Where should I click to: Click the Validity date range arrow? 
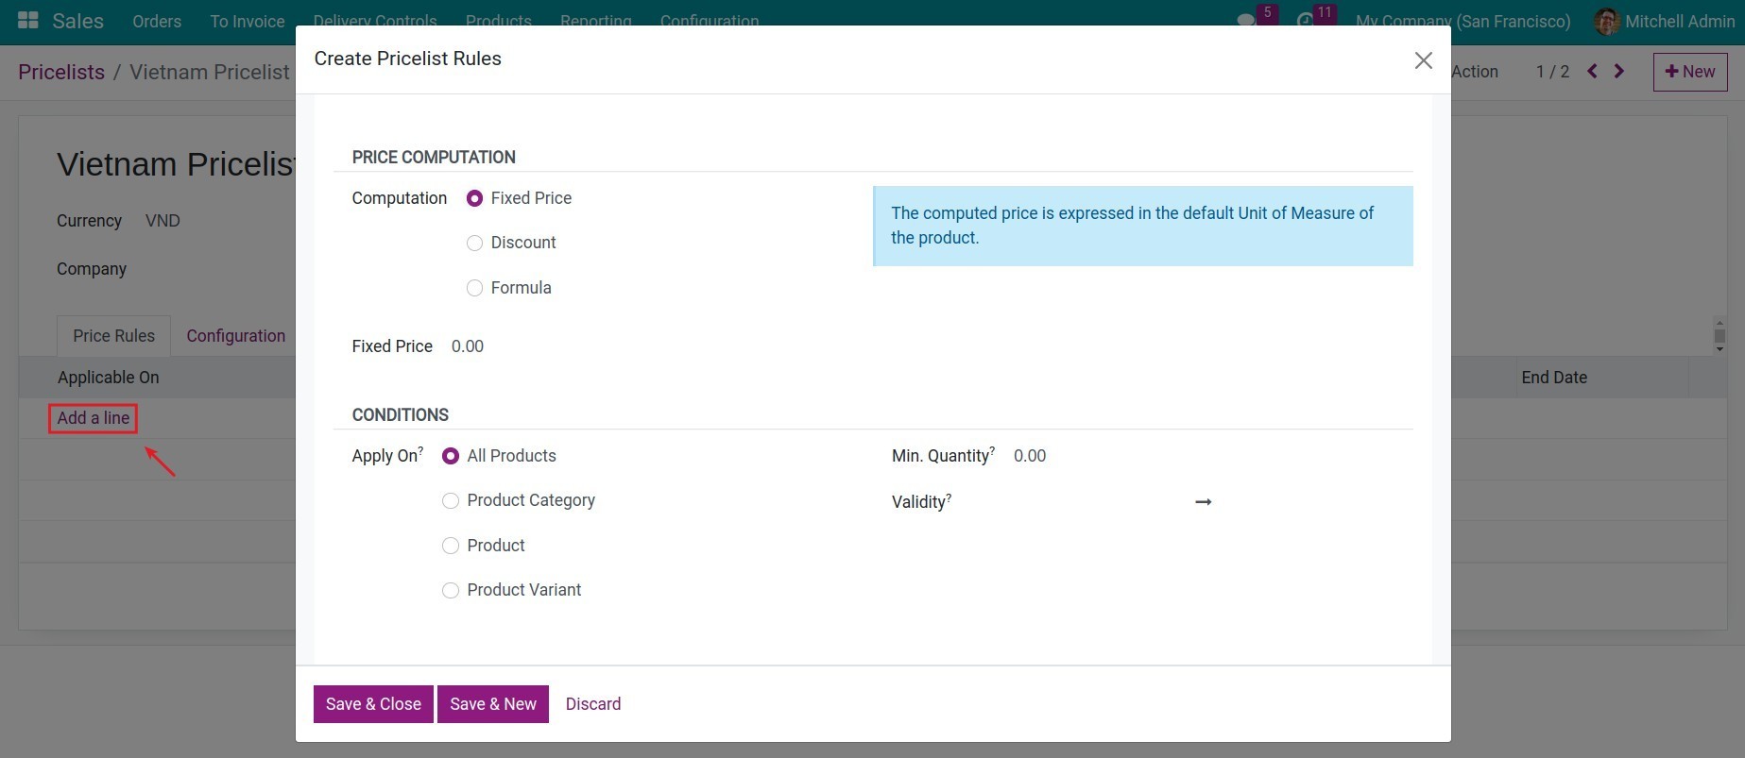pos(1203,502)
